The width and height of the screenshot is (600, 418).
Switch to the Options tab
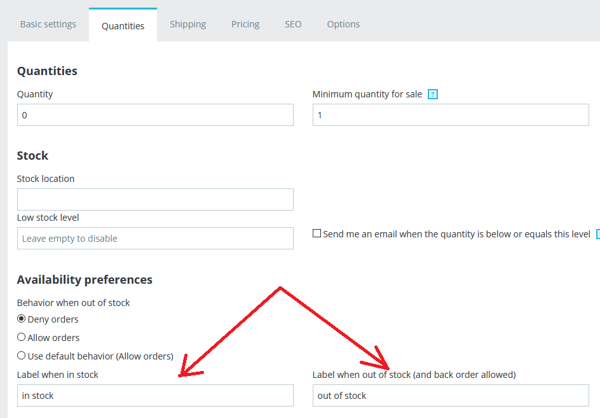click(343, 24)
